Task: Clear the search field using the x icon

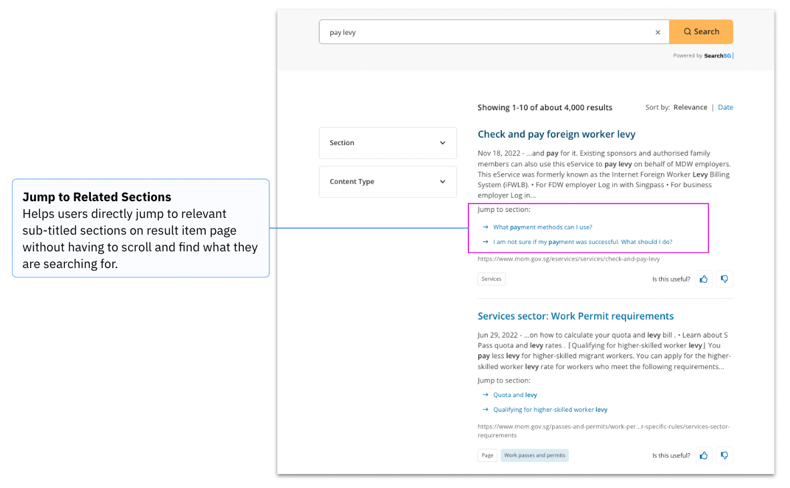Action: click(x=658, y=31)
